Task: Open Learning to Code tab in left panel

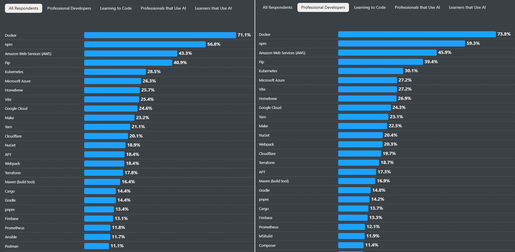Action: 116,8
